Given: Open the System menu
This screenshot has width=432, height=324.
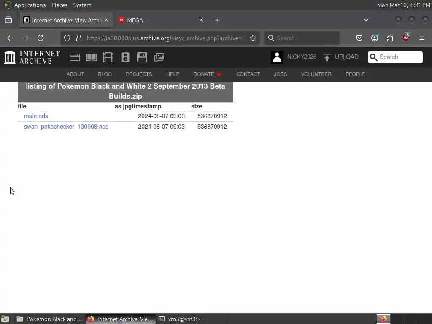Looking at the screenshot, I should (x=82, y=5).
